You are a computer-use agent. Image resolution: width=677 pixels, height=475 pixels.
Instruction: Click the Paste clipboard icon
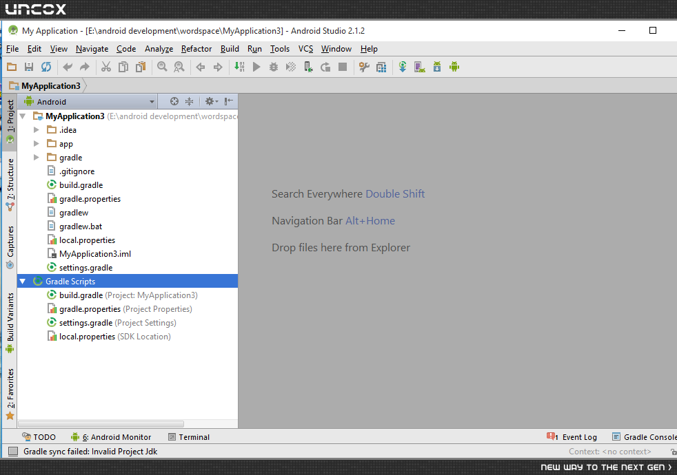click(141, 67)
